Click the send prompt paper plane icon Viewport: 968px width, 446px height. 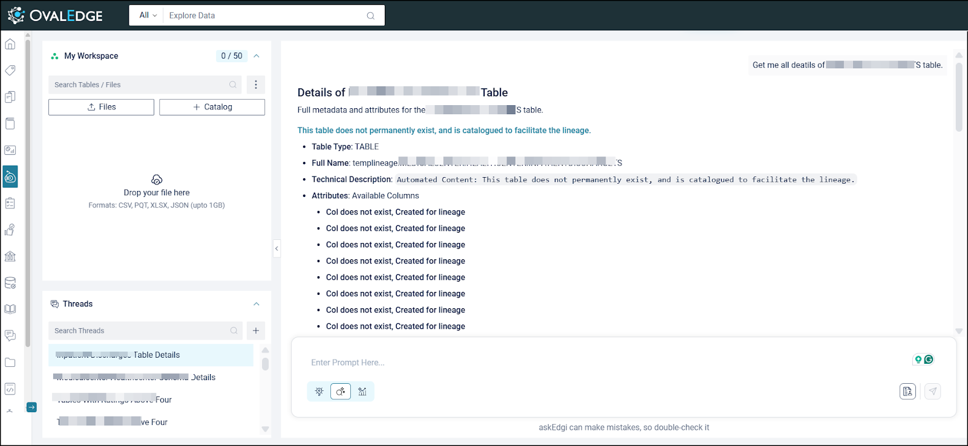coord(933,392)
